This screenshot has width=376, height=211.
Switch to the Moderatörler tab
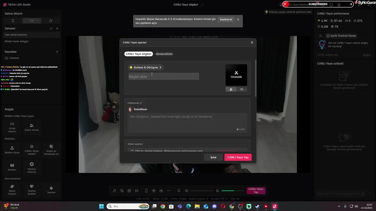coord(164,54)
